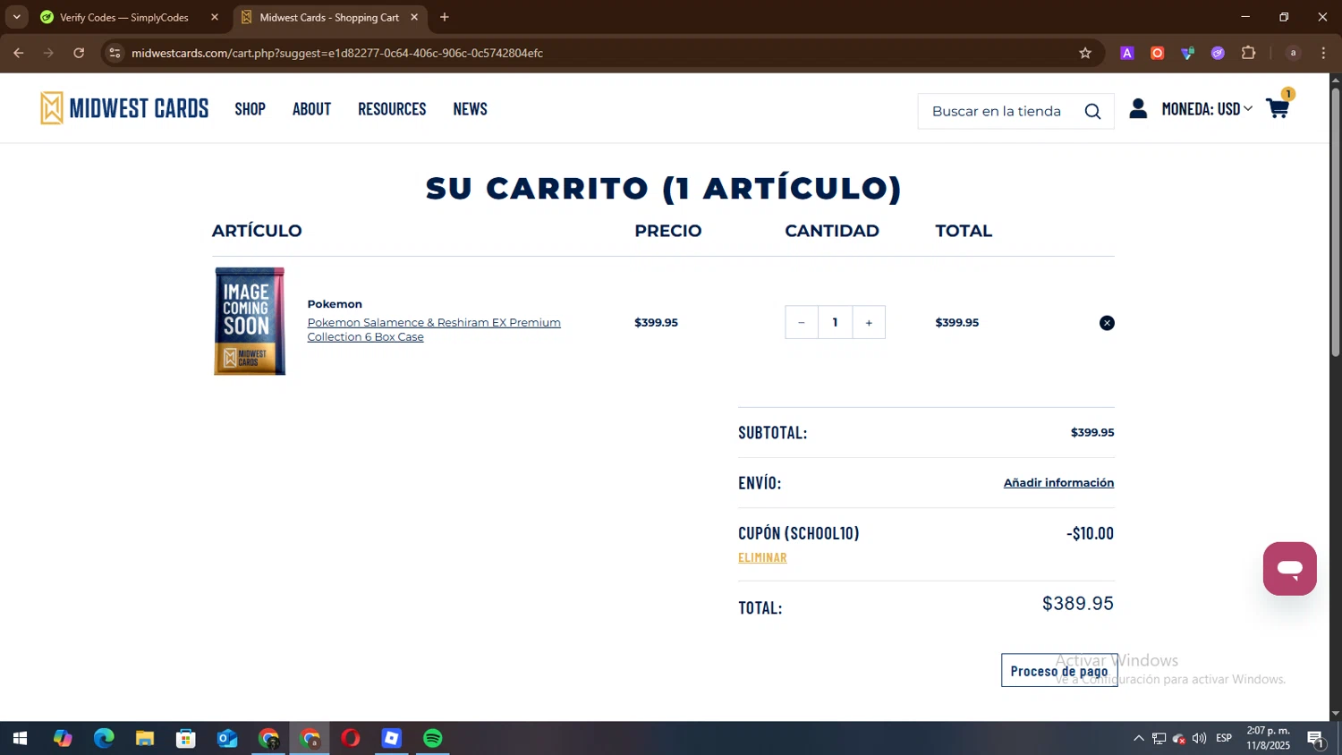Click the quantity input field
1342x755 pixels.
pos(835,323)
